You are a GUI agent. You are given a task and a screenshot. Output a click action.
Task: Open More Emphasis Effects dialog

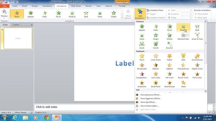click(151, 98)
